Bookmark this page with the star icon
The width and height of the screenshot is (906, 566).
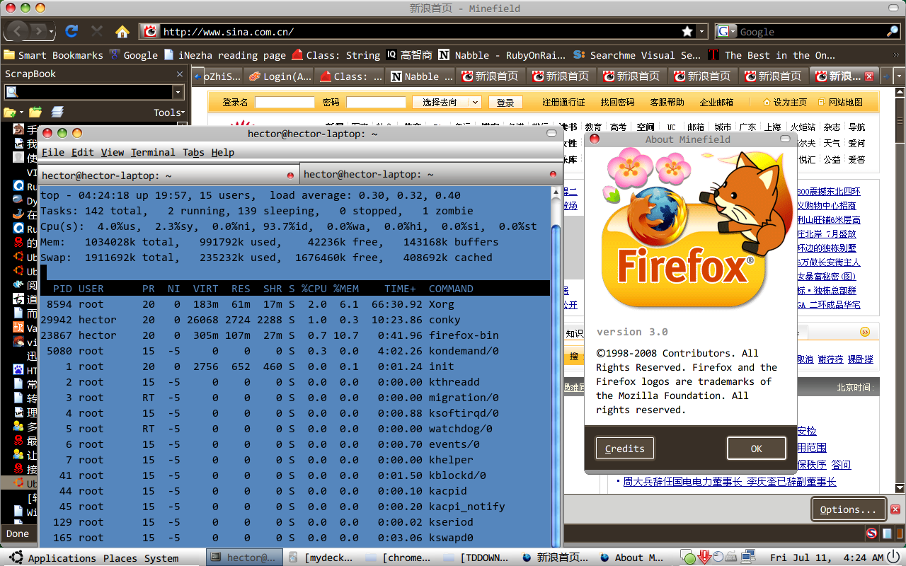point(687,31)
